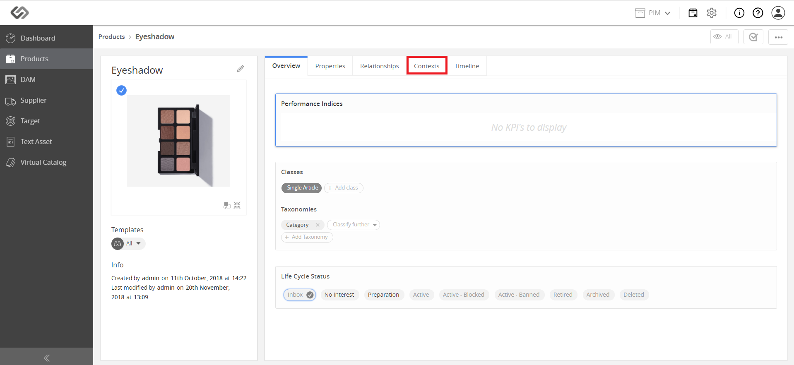
Task: Open the Target section
Action: [46, 121]
